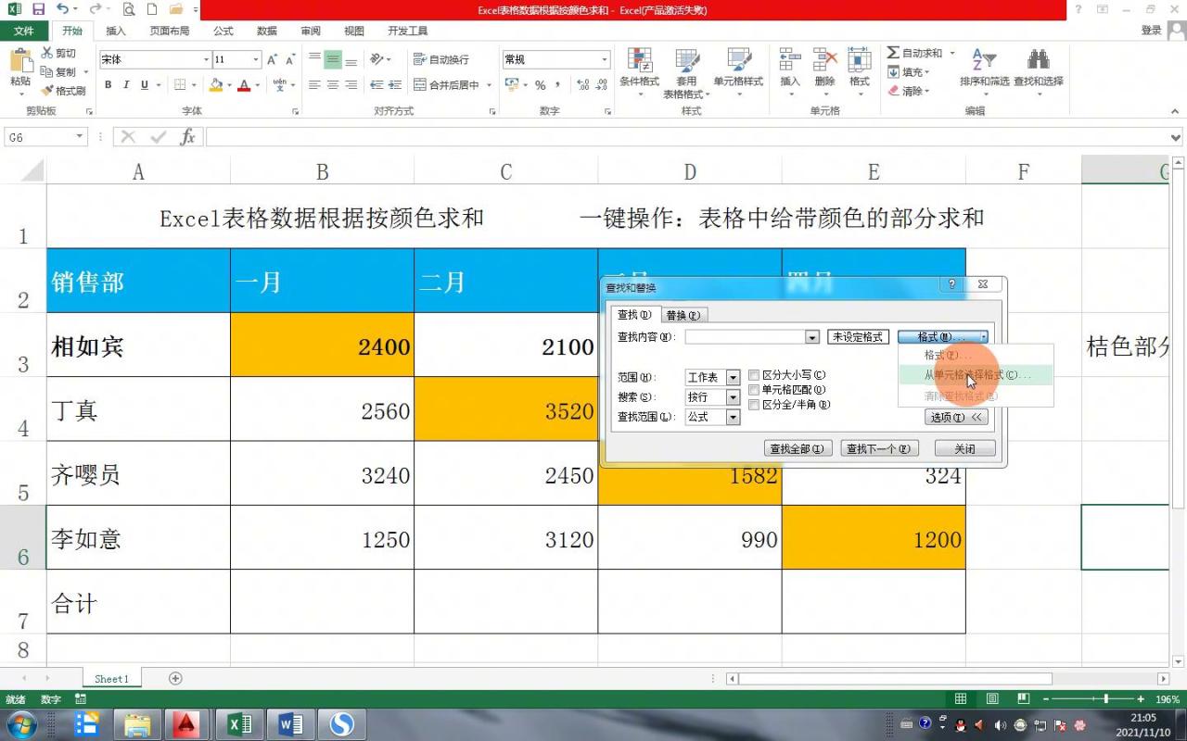Align cell content to vertical middle

pyautogui.click(x=332, y=59)
